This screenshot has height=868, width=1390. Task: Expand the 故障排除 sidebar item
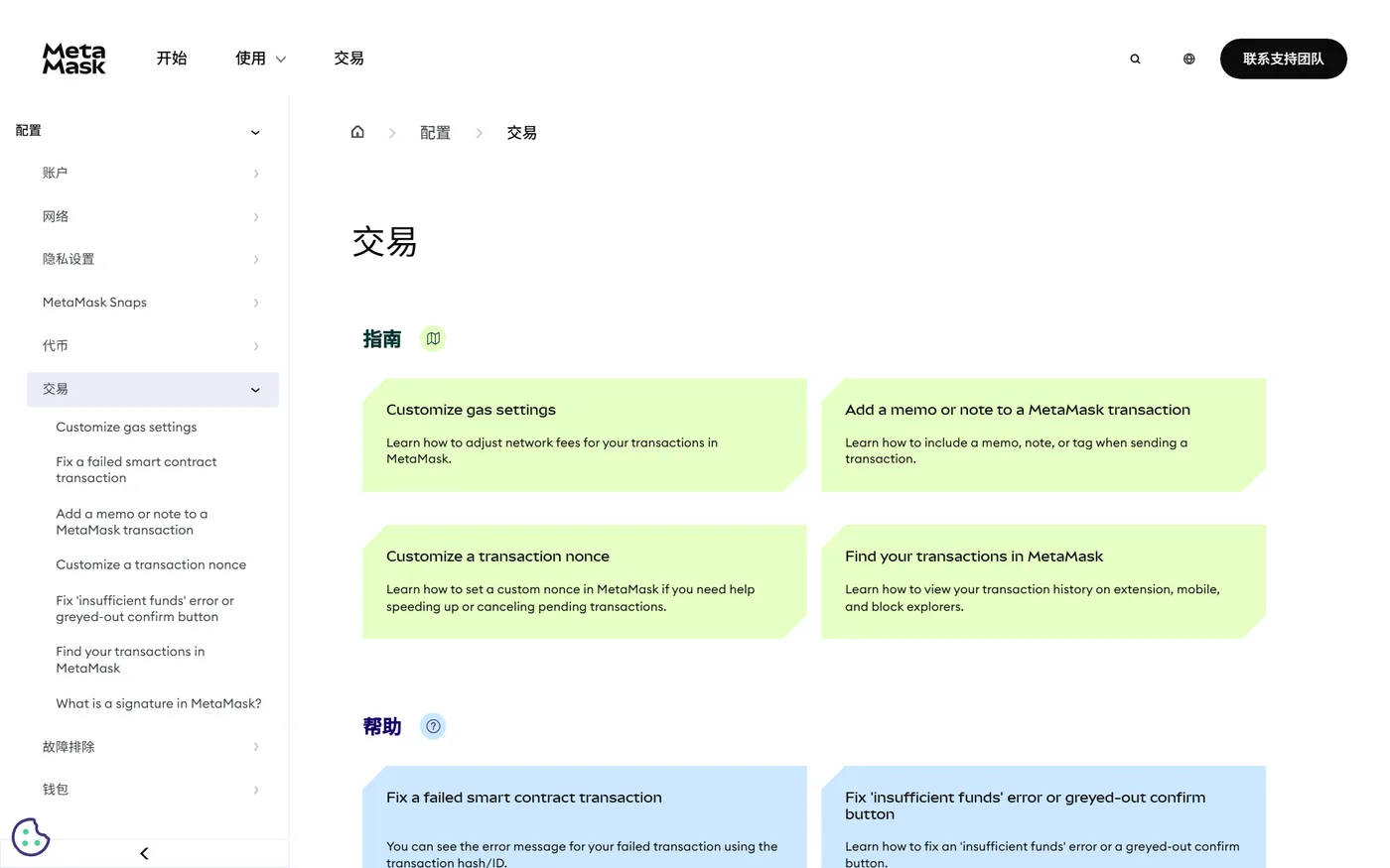click(x=256, y=747)
